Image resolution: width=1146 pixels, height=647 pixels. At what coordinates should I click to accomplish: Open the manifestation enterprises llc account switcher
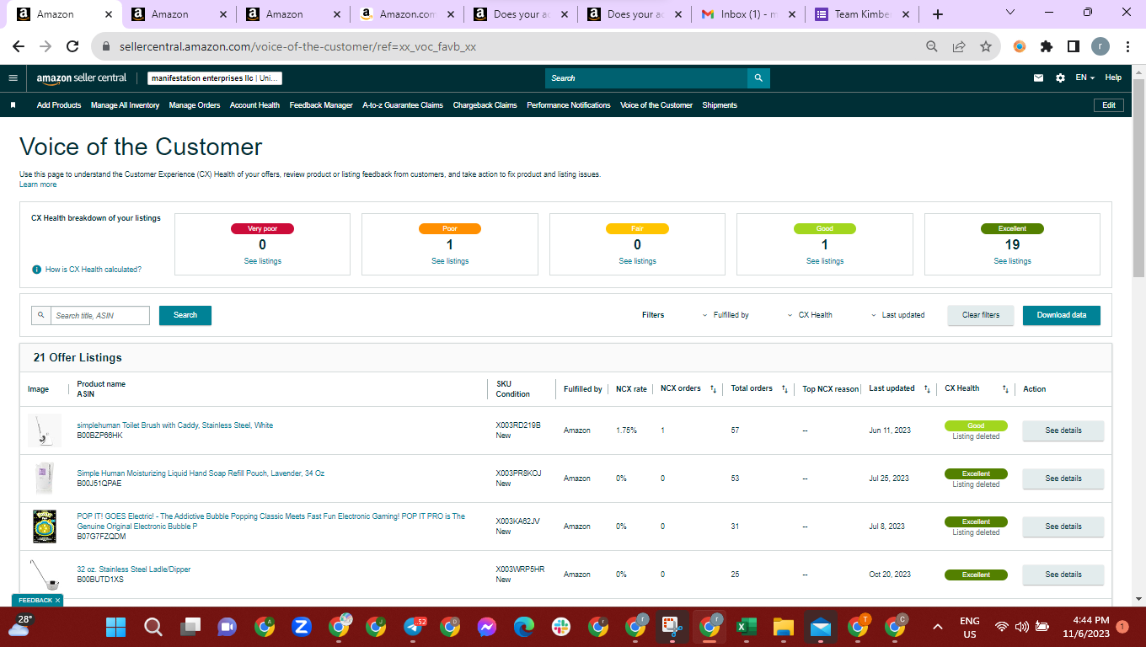(215, 78)
